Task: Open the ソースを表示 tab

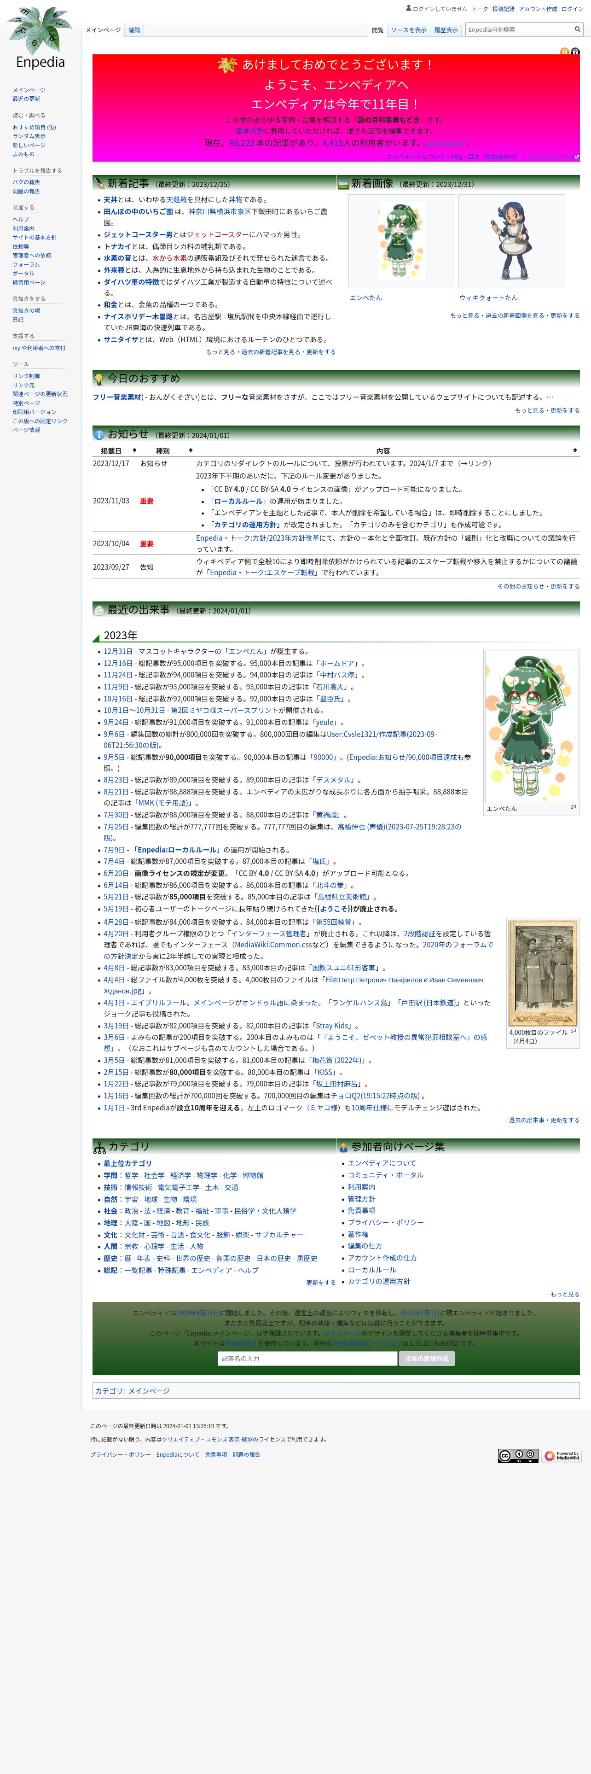Action: tap(409, 30)
